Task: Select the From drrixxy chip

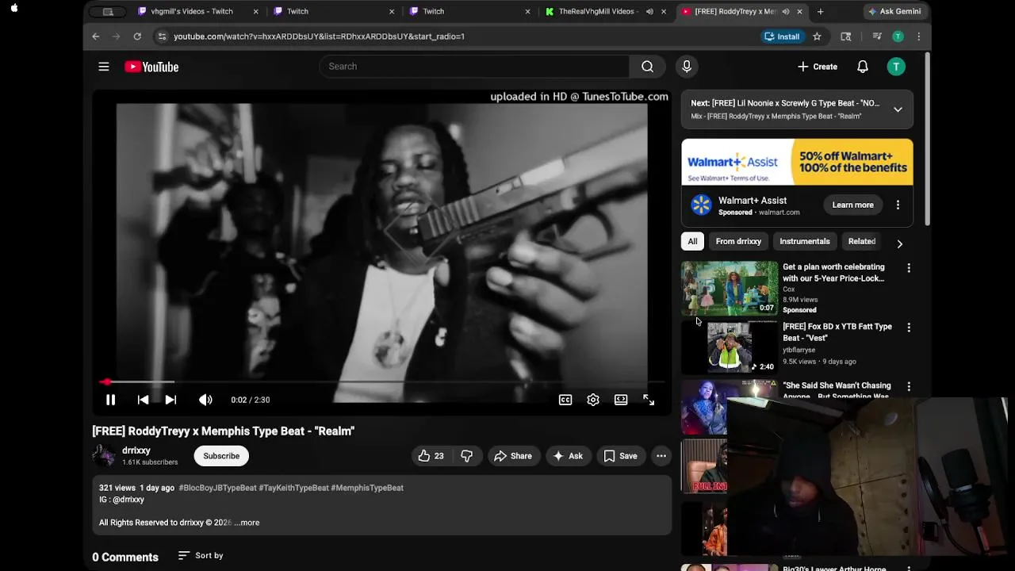Action: click(738, 242)
